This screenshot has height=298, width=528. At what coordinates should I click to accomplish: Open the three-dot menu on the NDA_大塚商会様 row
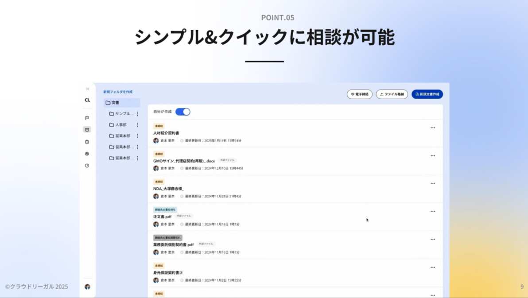[x=433, y=183]
